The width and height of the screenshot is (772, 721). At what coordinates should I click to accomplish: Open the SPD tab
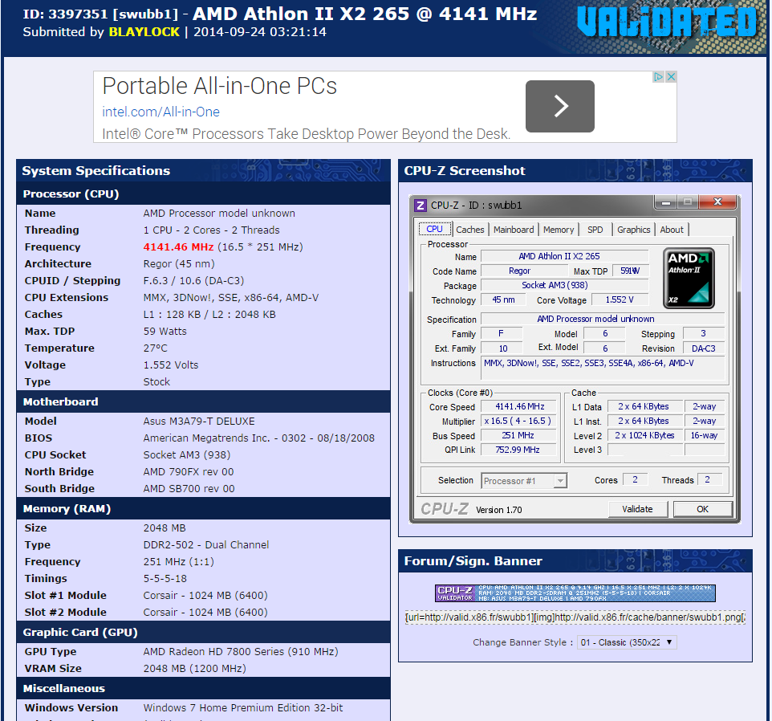point(595,230)
